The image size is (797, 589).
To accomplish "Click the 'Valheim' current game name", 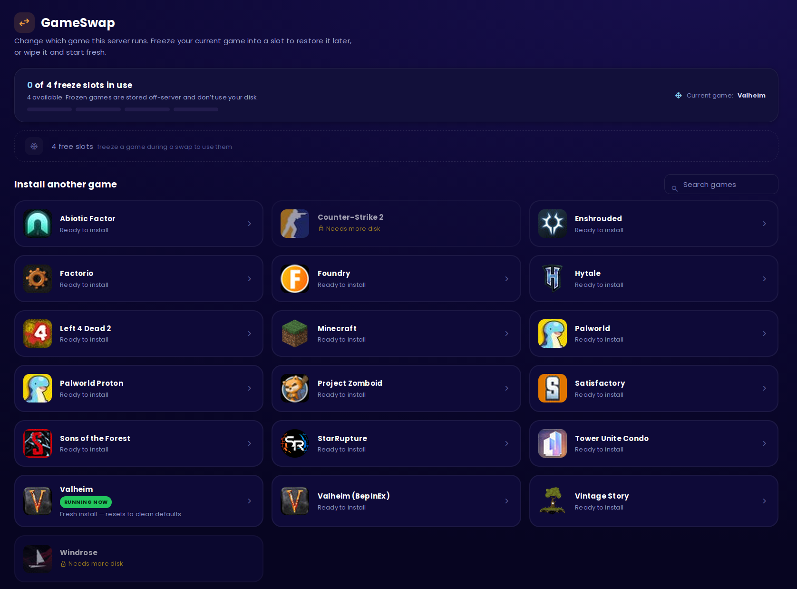I will pos(751,96).
